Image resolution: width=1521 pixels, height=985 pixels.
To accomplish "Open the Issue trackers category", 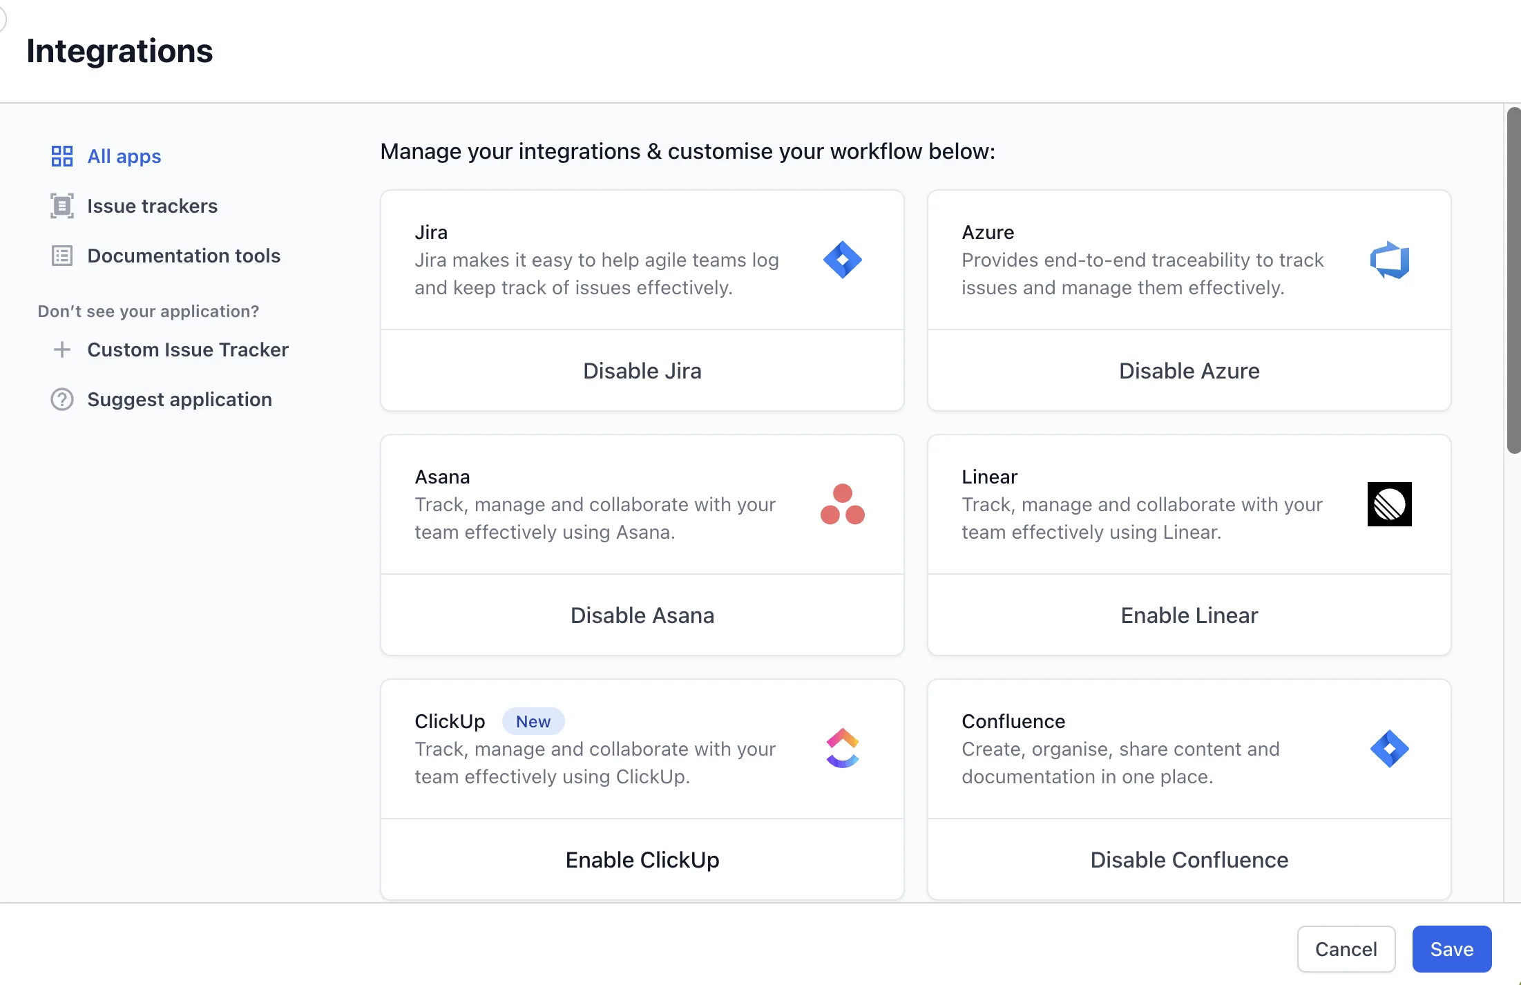I will pyautogui.click(x=152, y=206).
